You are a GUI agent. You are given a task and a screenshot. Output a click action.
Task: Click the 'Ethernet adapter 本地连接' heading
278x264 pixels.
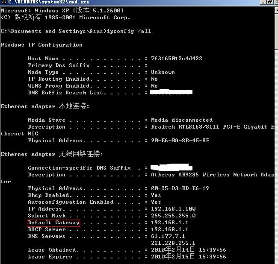click(45, 106)
